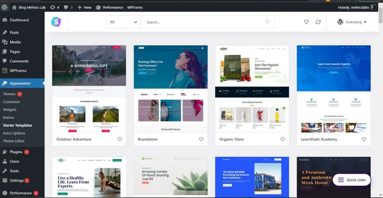Open Organic Store template preview thumbnail

[252, 89]
